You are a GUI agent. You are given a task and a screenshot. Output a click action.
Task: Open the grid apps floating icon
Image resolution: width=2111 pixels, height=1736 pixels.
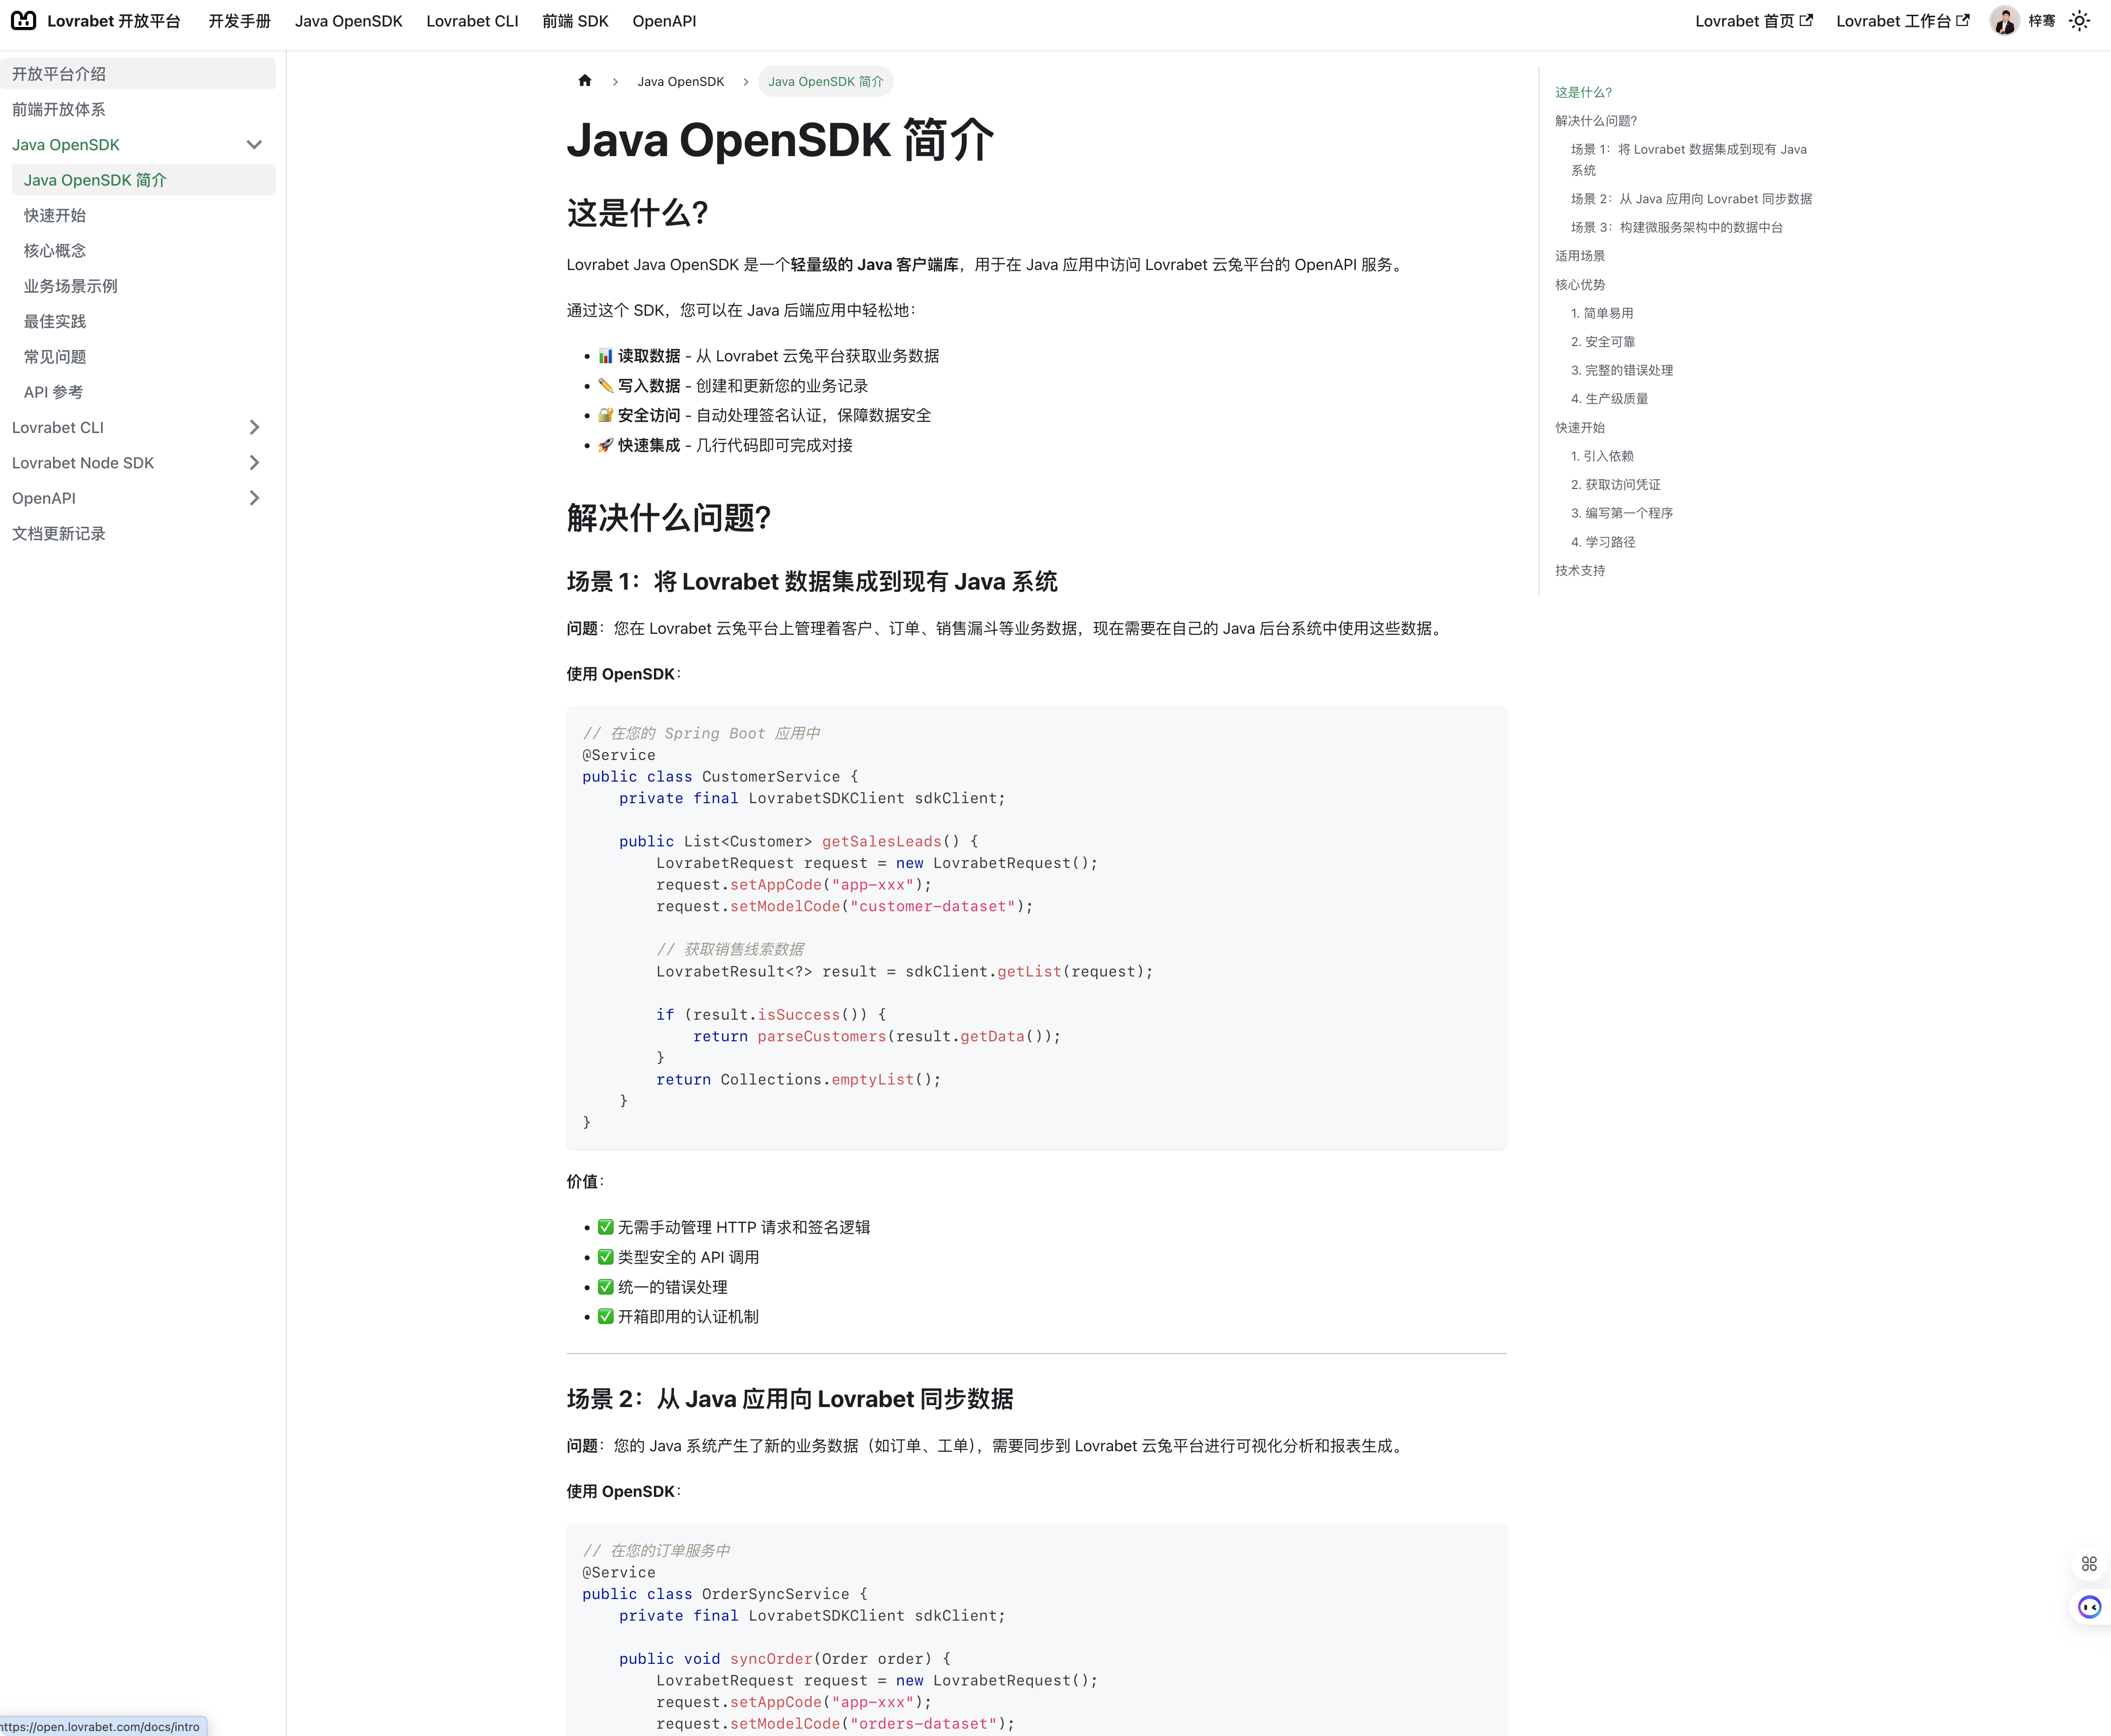click(x=2089, y=1564)
